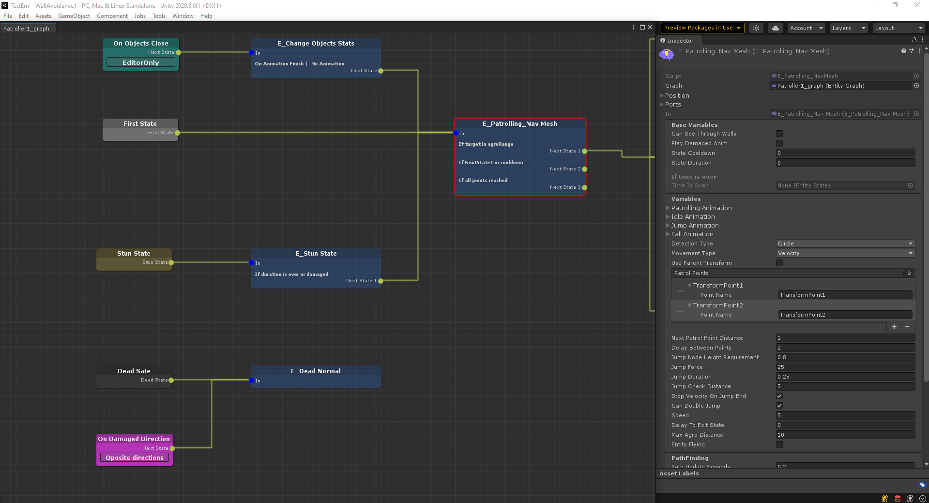
Task: Click the sun-shaped icon beside Preview Packages
Action: (756, 28)
